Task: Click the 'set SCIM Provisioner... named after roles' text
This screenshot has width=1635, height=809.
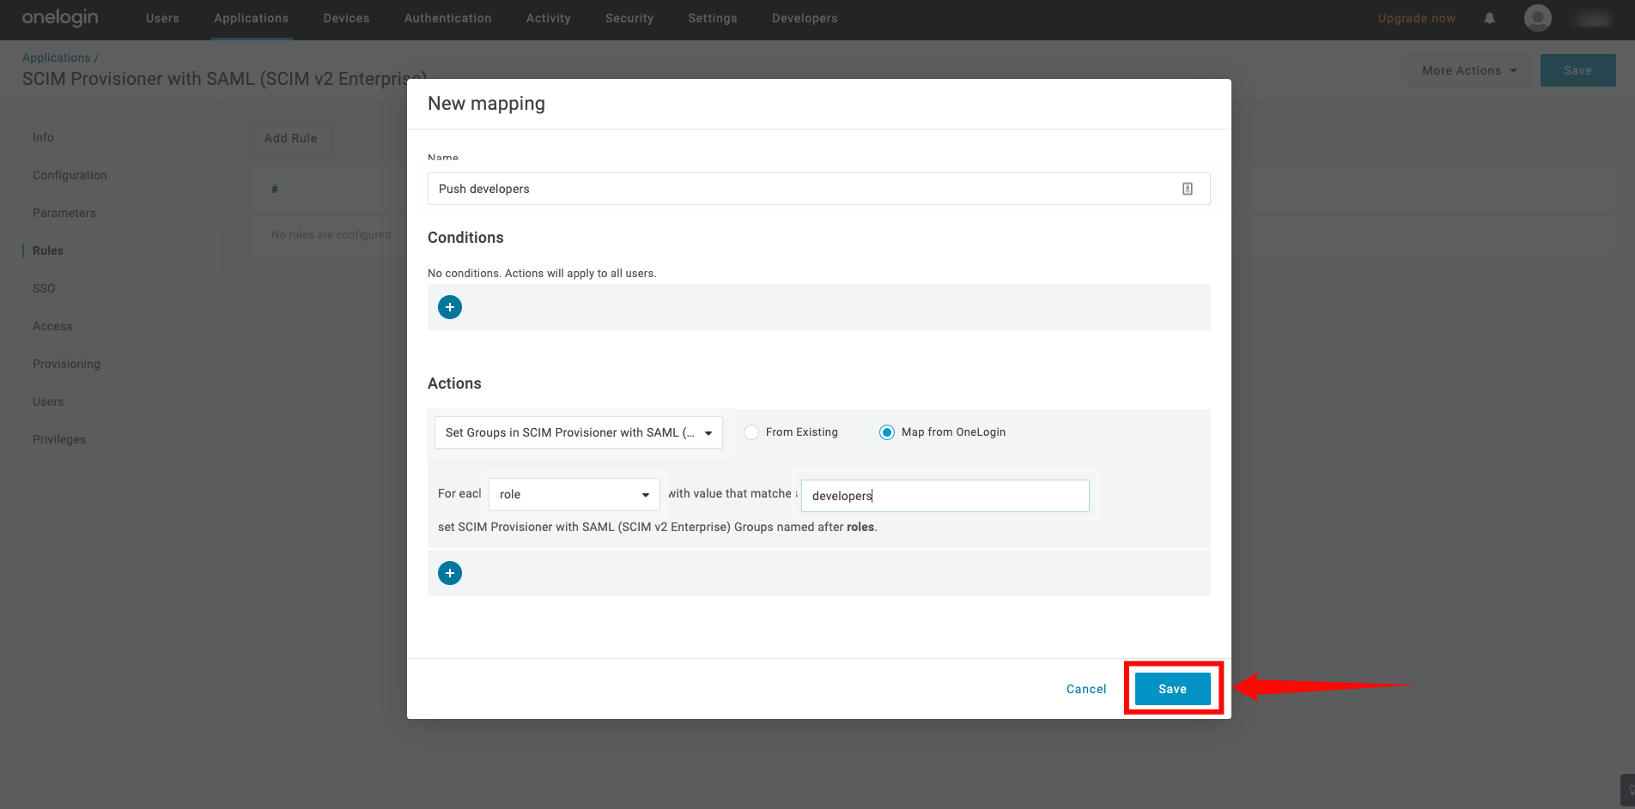Action: (x=658, y=527)
